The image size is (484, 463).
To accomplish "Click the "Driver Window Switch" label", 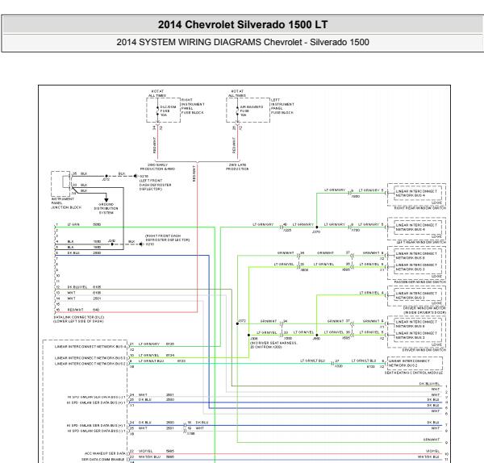I will click(424, 350).
